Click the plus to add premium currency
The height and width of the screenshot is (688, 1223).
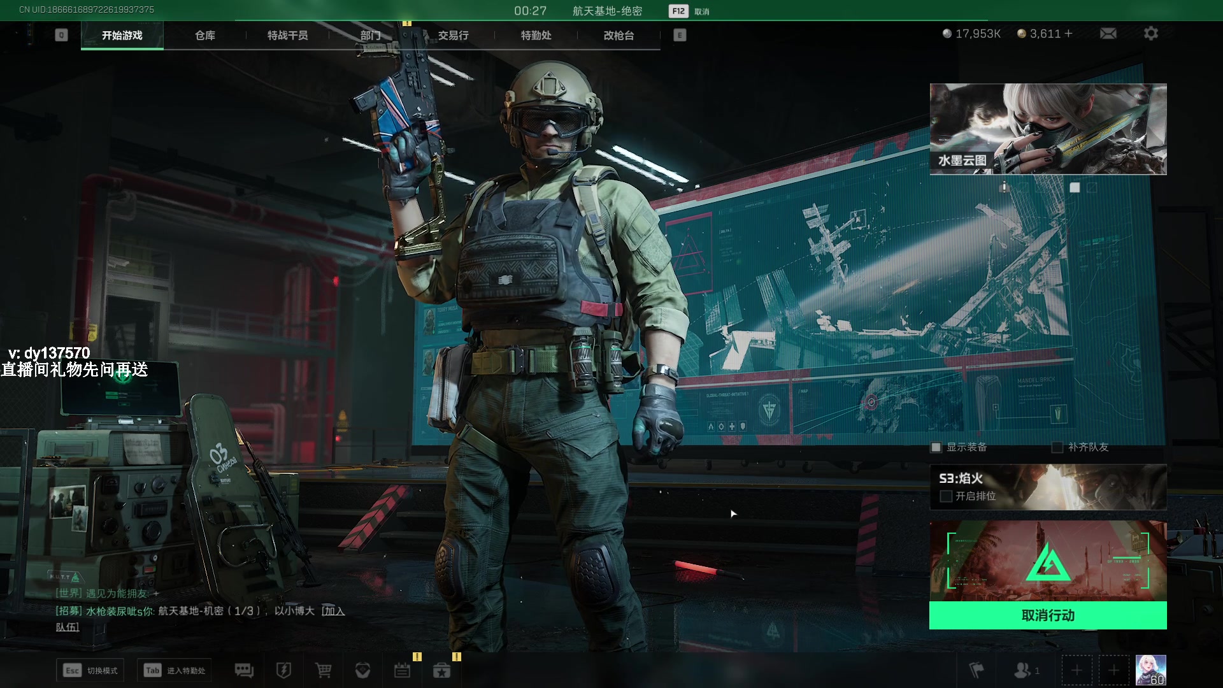click(x=1068, y=33)
